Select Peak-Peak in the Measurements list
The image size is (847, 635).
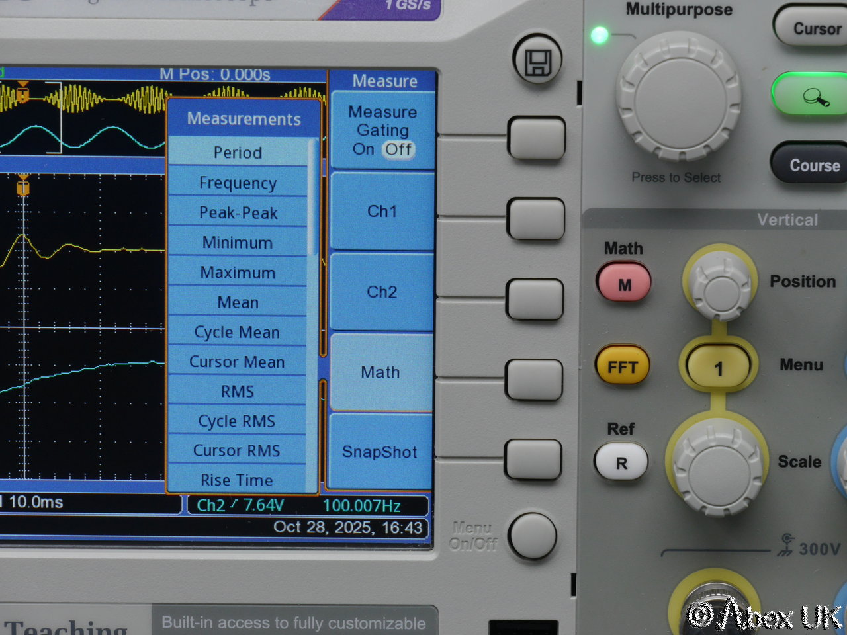click(238, 213)
